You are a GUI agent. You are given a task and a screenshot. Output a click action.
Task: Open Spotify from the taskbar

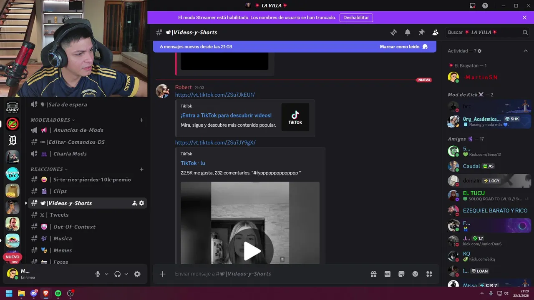coord(58,293)
